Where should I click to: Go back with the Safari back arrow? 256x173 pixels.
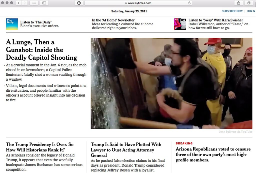pyautogui.click(x=18, y=3)
